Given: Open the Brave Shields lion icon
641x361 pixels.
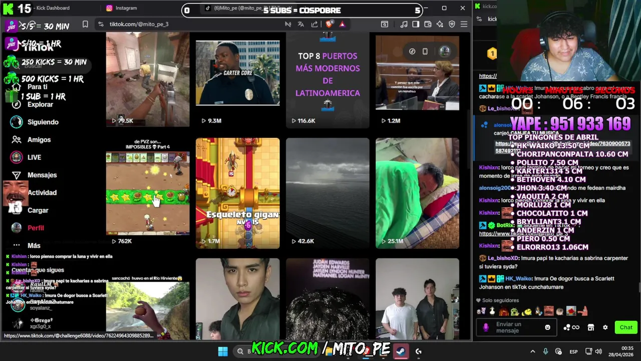Looking at the screenshot, I should coord(329,24).
